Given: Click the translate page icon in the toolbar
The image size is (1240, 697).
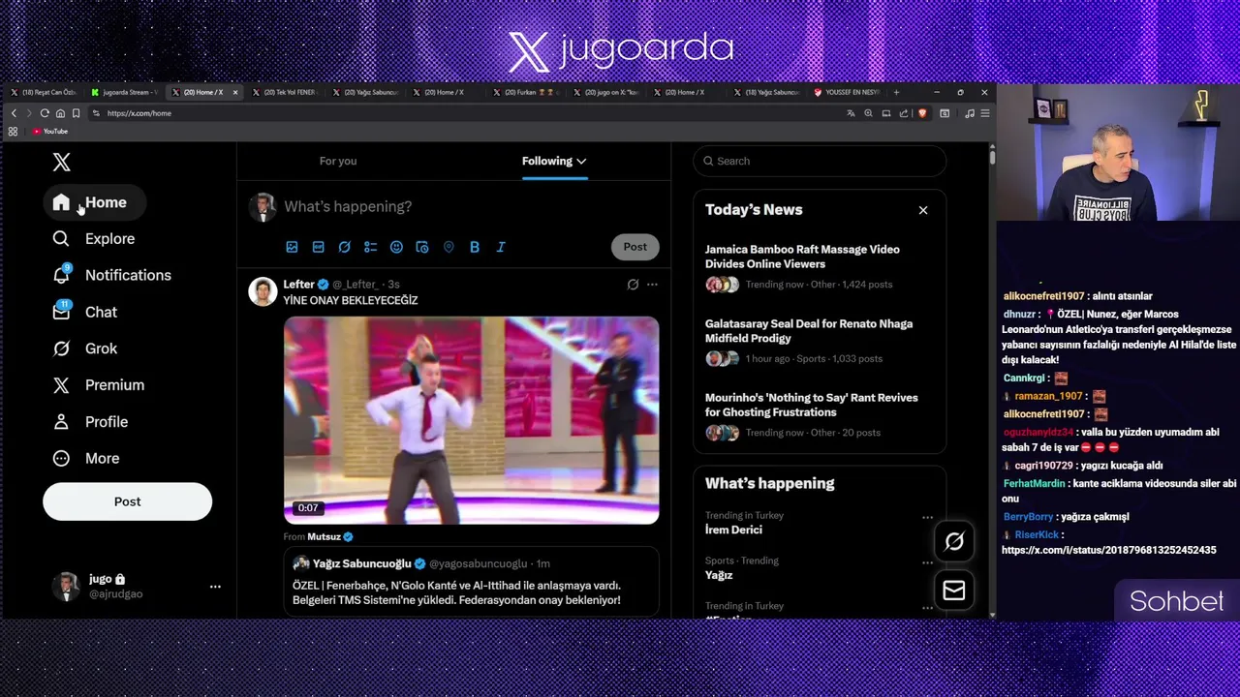Looking at the screenshot, I should click(851, 113).
